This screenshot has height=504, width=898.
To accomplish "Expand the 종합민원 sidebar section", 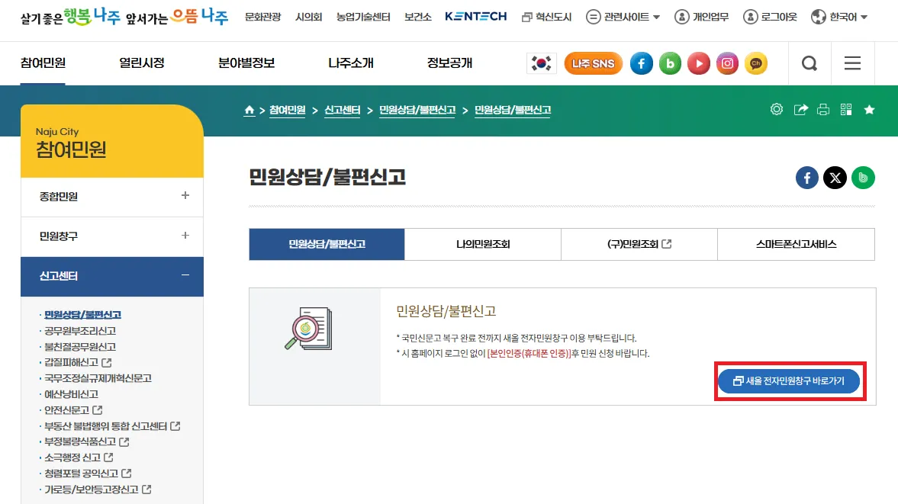I will click(111, 197).
